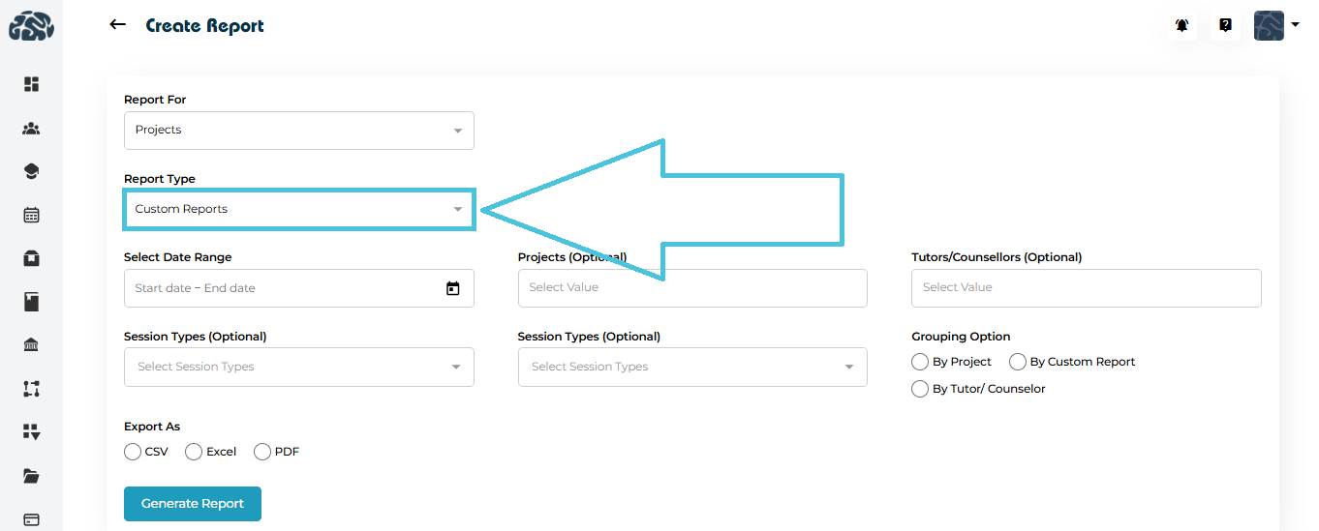Open the dashboard grid icon in sidebar
Image resolution: width=1319 pixels, height=531 pixels.
click(31, 84)
